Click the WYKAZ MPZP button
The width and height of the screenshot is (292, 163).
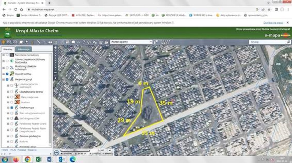[x=162, y=42]
